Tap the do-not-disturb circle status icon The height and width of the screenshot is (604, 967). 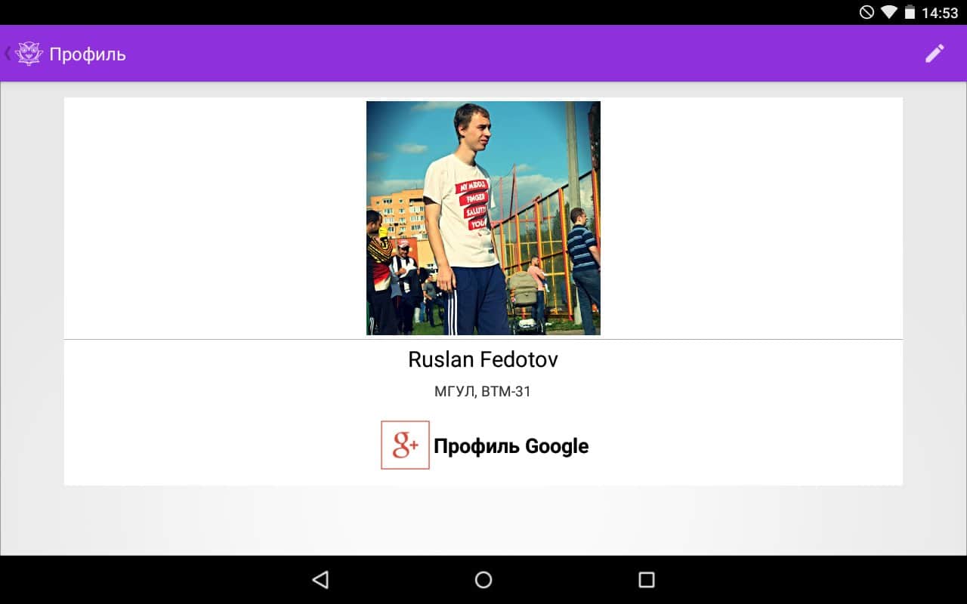867,12
